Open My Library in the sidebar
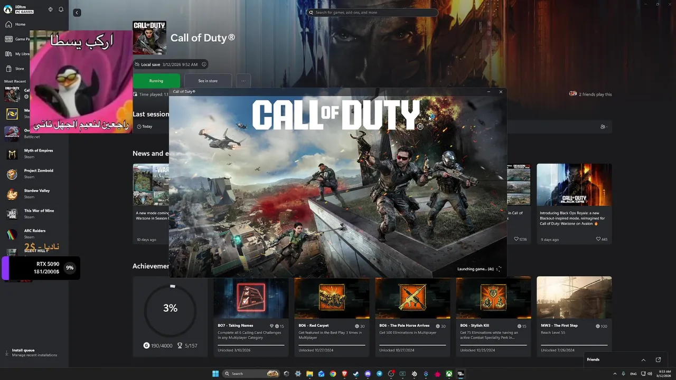The width and height of the screenshot is (676, 380). [x=17, y=54]
